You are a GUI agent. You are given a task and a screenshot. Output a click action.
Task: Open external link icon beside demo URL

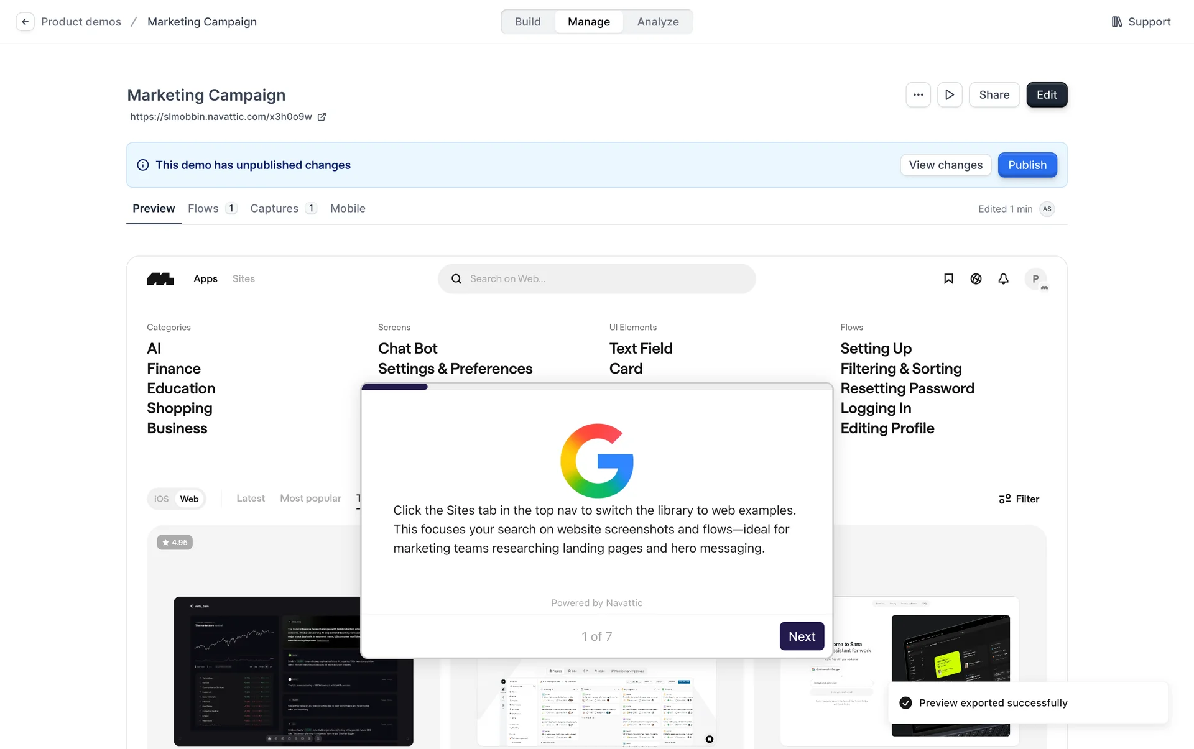pos(322,117)
